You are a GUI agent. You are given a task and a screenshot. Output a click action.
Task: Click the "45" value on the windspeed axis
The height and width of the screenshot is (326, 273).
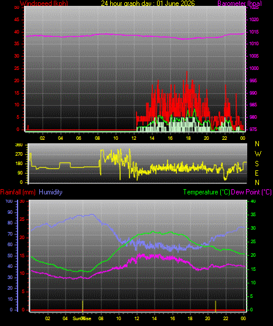click(17, 20)
